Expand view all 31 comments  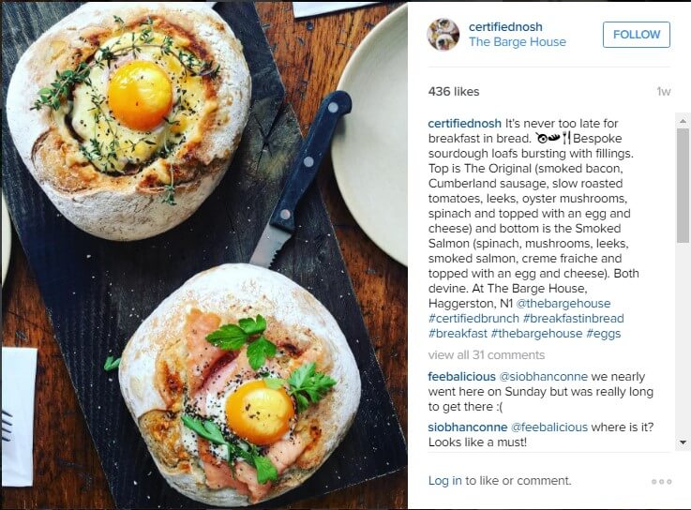pos(487,354)
